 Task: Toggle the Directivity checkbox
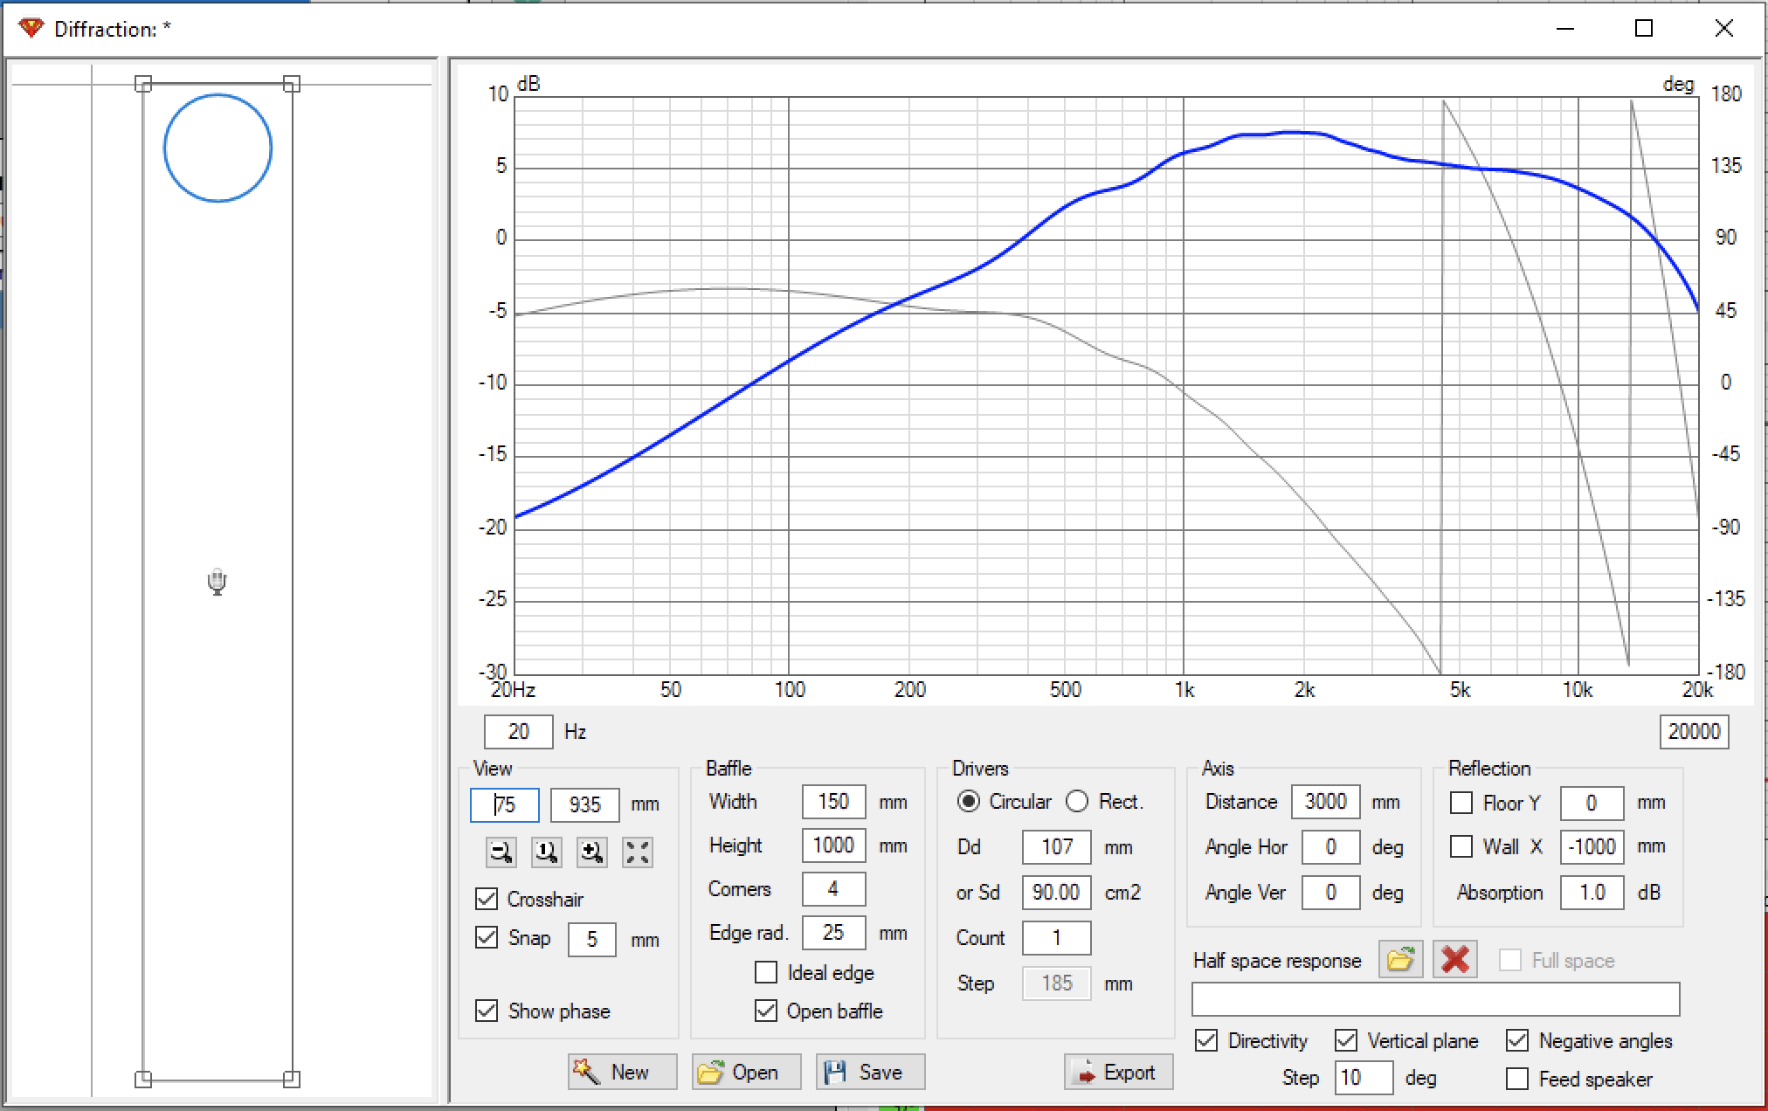pyautogui.click(x=1206, y=1040)
